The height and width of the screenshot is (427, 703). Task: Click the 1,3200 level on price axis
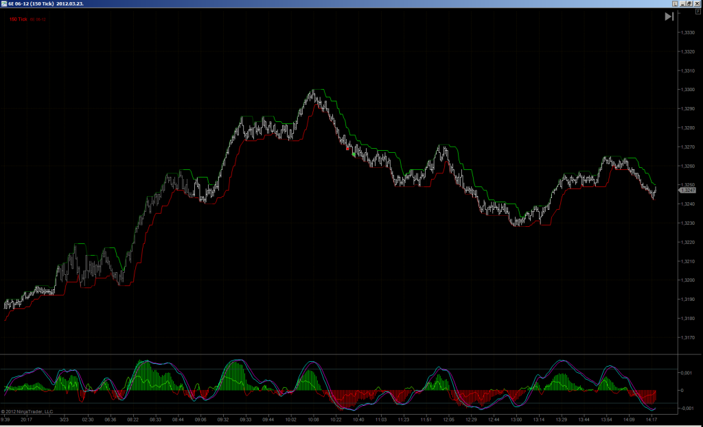pos(688,280)
